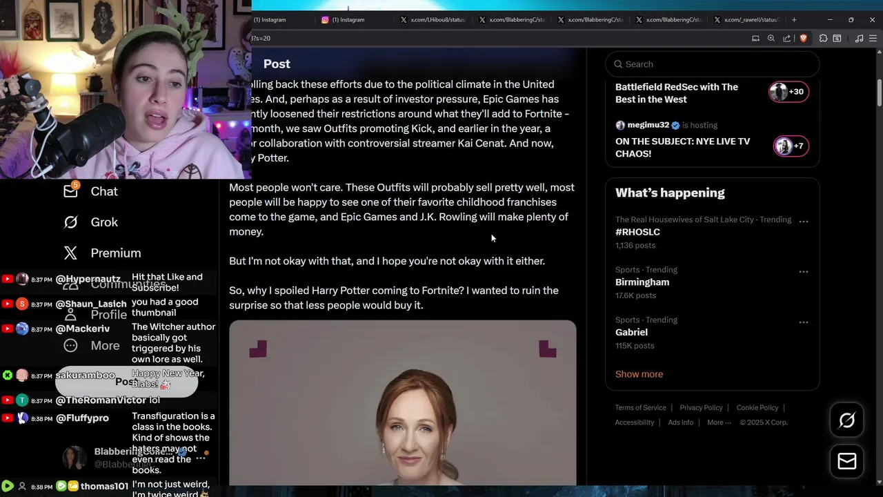This screenshot has width=883, height=497.
Task: Open the Grok icon in X sidebar
Action: pyautogui.click(x=70, y=222)
